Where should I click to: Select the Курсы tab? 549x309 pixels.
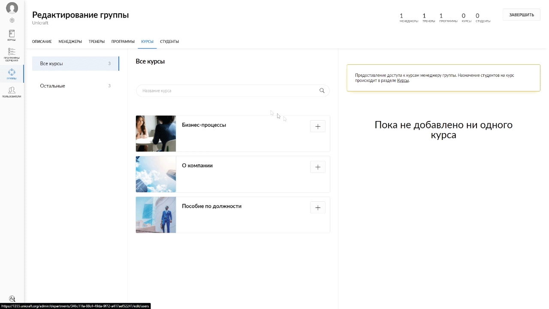pyautogui.click(x=147, y=42)
